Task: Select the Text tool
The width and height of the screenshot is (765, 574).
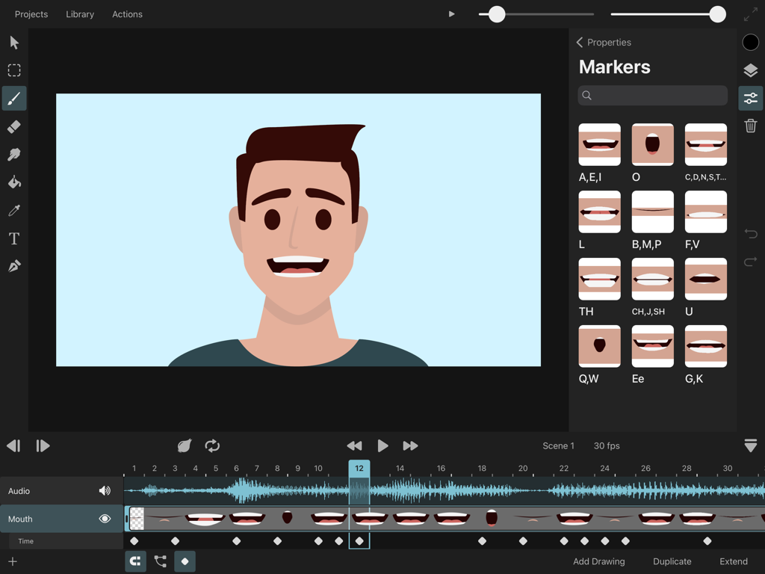Action: point(13,238)
